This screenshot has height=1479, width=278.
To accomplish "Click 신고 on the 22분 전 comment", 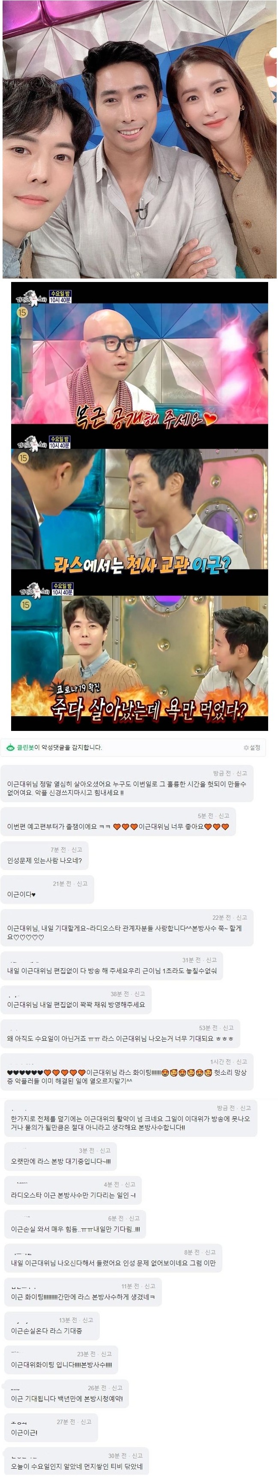I will click(241, 918).
